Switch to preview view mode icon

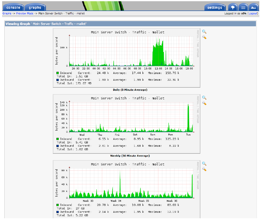pos(254,7)
